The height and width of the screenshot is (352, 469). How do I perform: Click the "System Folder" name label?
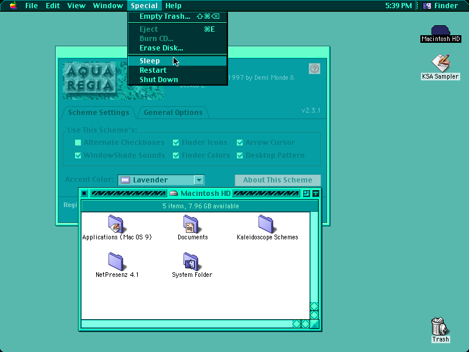[x=192, y=275]
